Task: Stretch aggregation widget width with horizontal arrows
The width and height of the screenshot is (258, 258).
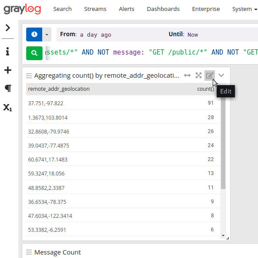Action: pyautogui.click(x=187, y=76)
